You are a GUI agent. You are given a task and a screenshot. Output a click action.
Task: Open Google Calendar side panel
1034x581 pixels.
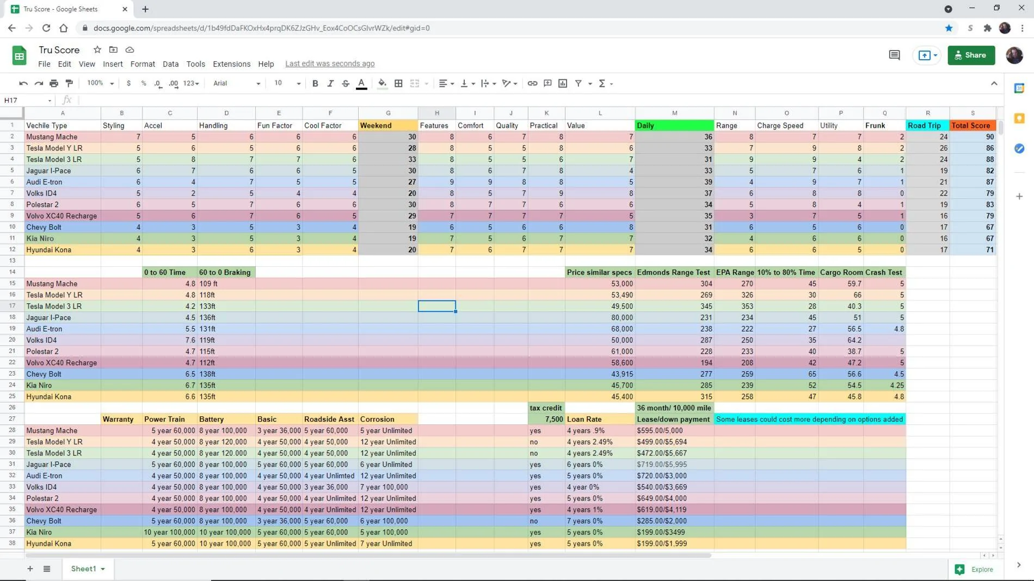coord(1019,88)
